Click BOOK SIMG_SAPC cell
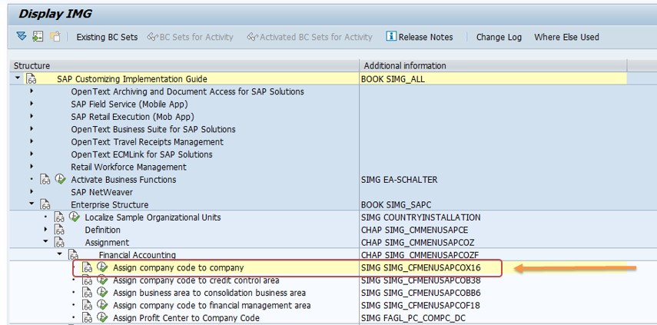This screenshot has height=325, width=657. 396,205
